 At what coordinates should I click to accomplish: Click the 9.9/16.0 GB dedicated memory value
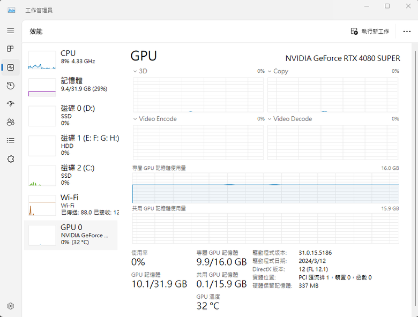coord(221,262)
